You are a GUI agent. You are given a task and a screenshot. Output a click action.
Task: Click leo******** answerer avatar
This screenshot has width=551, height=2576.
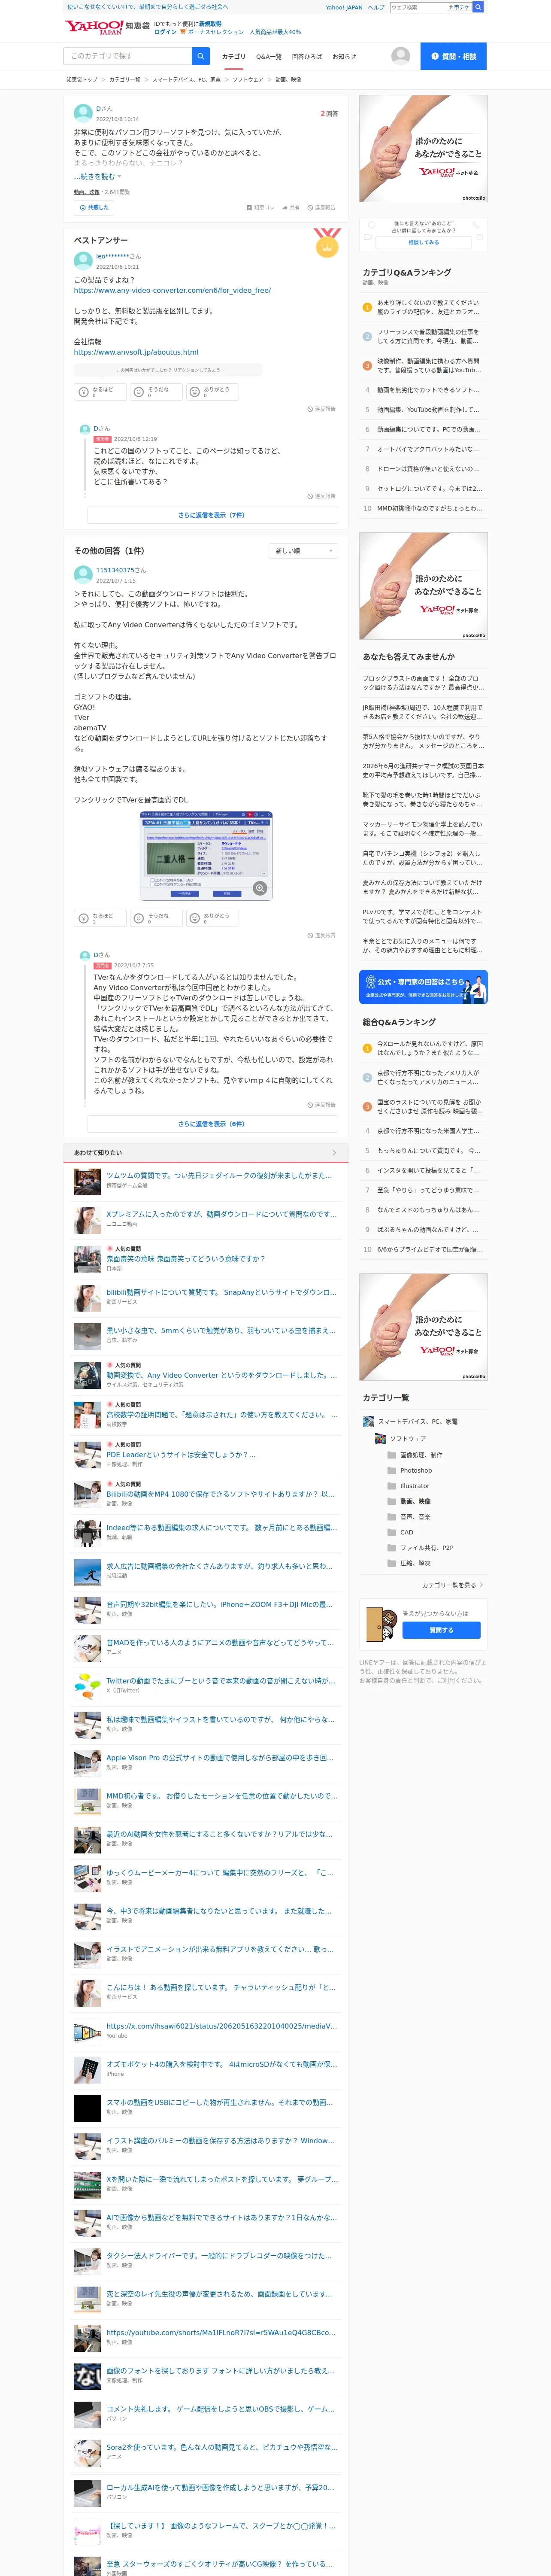click(83, 261)
